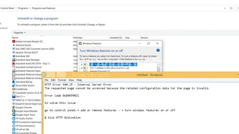This screenshot has width=239, height=134.
Task: Open Notepad File menu
Action: (46, 80)
